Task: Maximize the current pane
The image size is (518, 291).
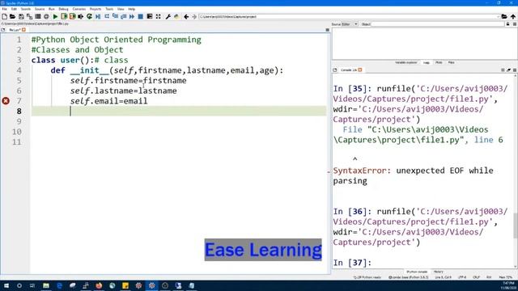Action: (150, 16)
